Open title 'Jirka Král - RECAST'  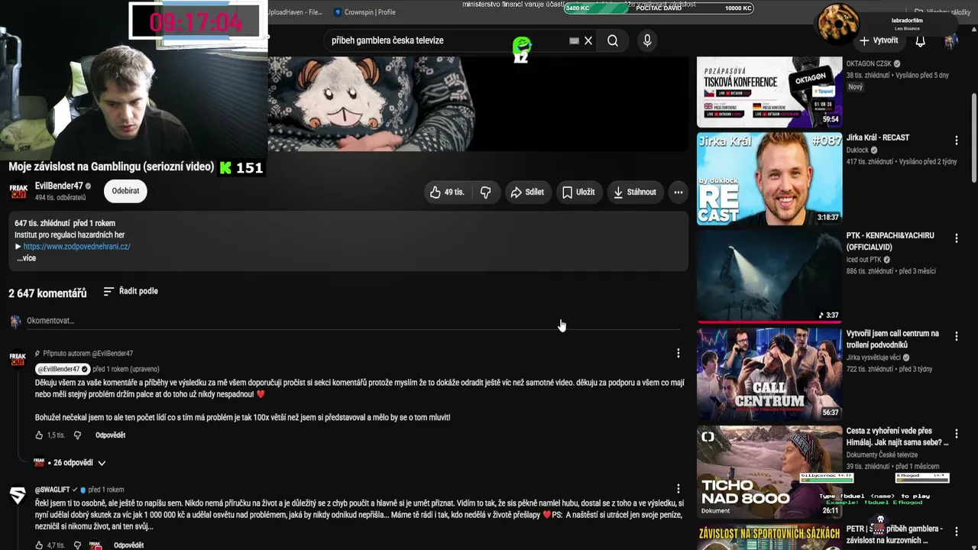tap(878, 137)
